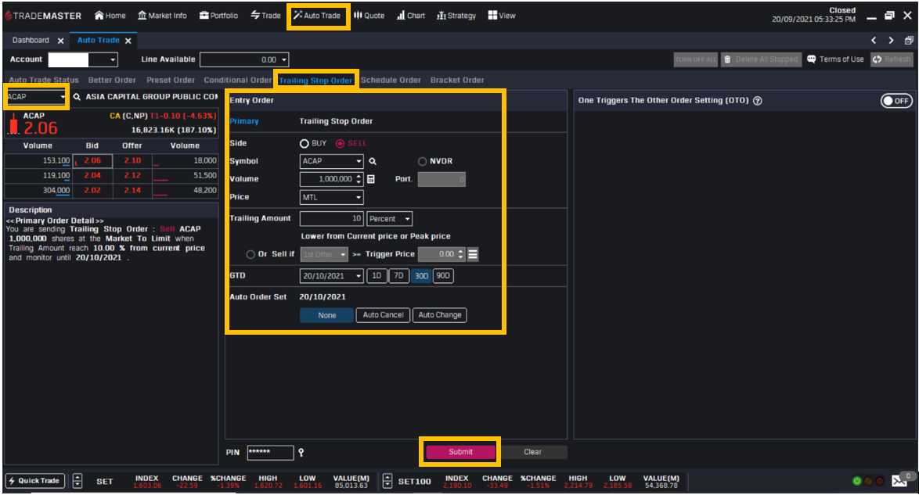Select the Auto Change option
This screenshot has height=495, width=919.
click(x=440, y=315)
